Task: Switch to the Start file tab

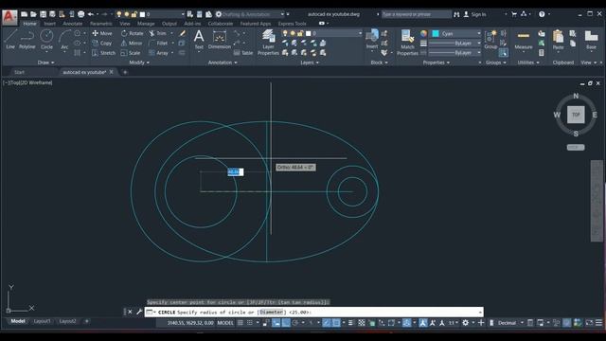Action: click(x=19, y=72)
